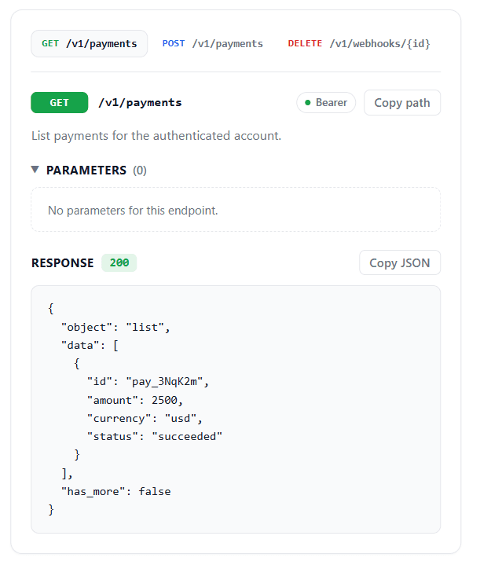Click the RESPONSE heading label

63,262
